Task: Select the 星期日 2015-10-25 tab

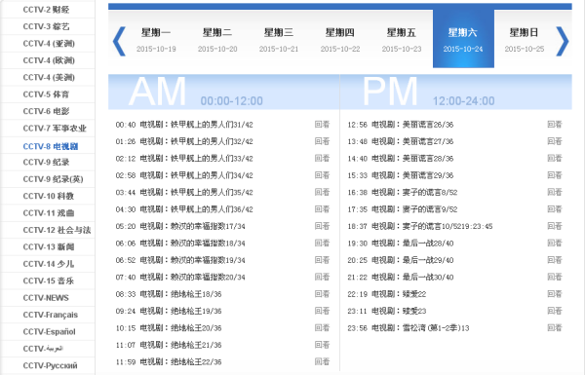Action: [525, 40]
